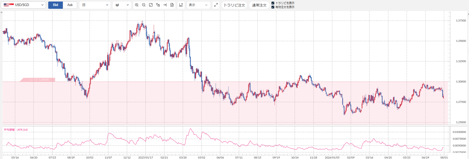Open the 表示 display dropdown
This screenshot has width=469, height=159.
click(198, 5)
